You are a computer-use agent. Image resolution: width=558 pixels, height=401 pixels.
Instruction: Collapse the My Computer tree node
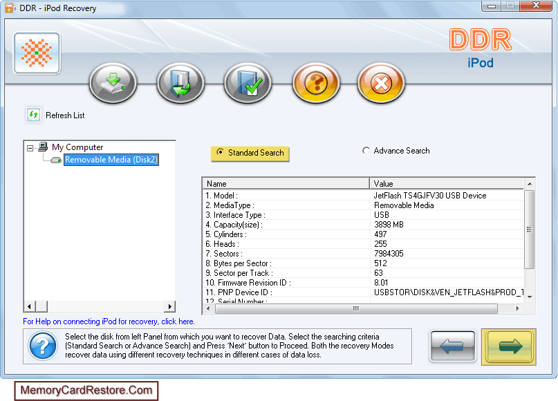(x=30, y=148)
